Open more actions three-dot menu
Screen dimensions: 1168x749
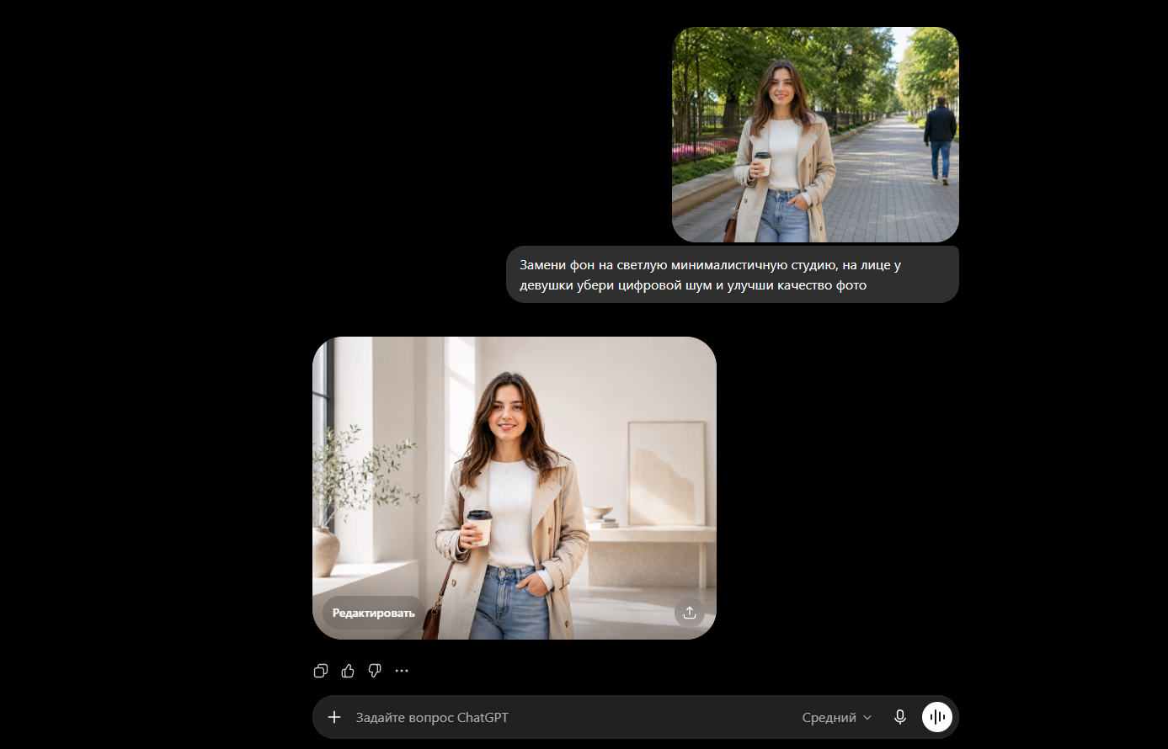pos(402,671)
